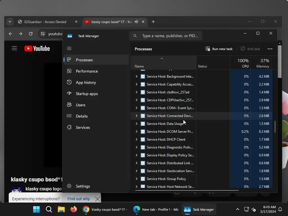Select Service Host: Geolocation Serv... row

coord(201,171)
